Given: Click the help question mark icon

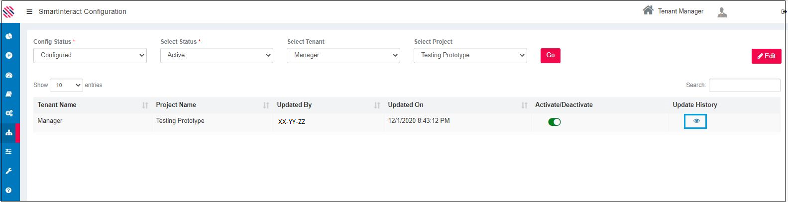Looking at the screenshot, I should click(x=9, y=190).
